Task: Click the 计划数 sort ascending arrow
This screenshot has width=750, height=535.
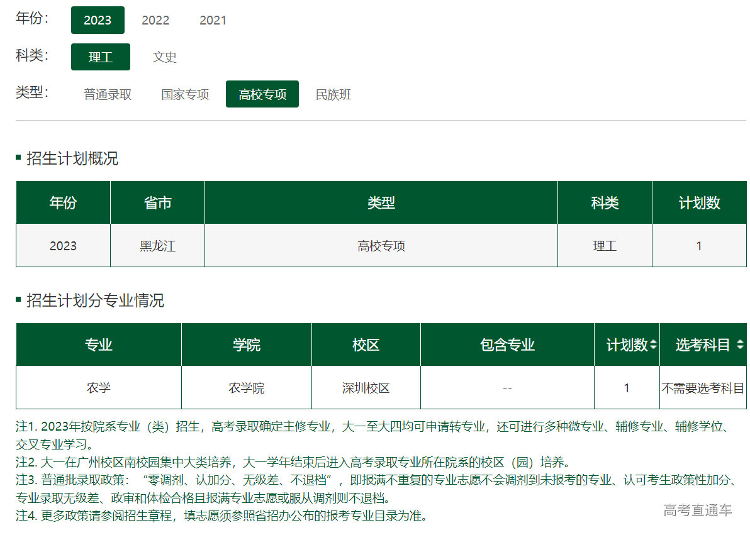Action: pyautogui.click(x=652, y=341)
